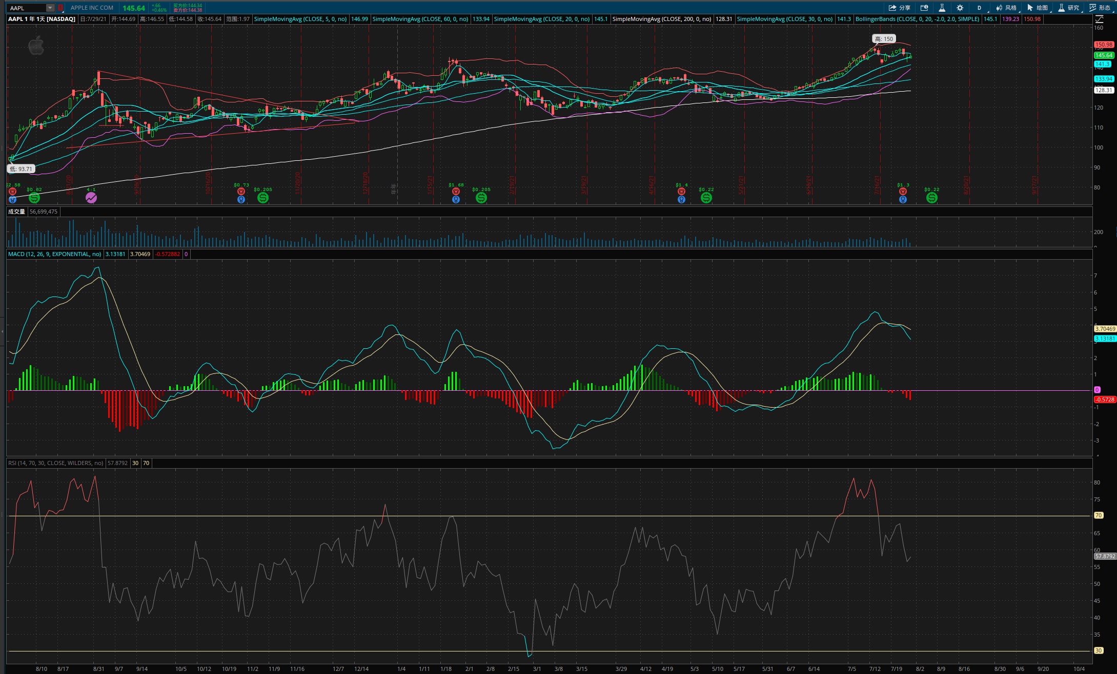Click the cyan 133.94 moving average axis tag
This screenshot has width=1117, height=674.
tap(1104, 79)
